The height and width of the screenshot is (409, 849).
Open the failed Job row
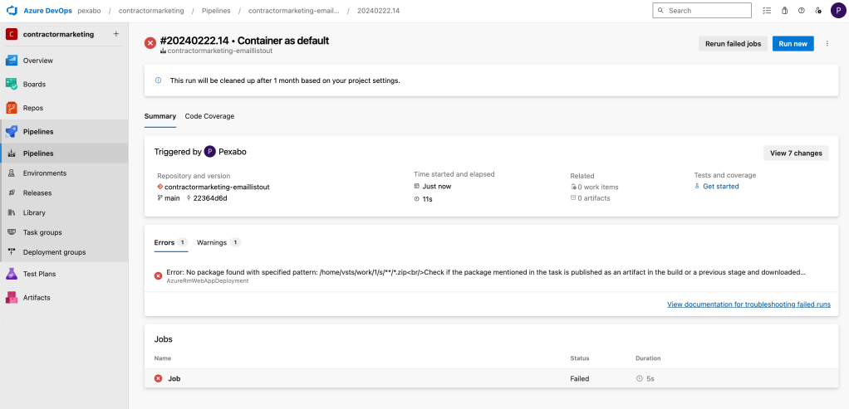491,378
